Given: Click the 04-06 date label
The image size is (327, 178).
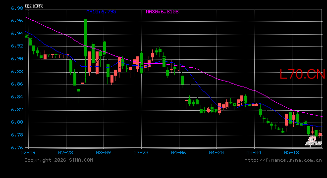Looking at the screenshot, I should (179, 153).
